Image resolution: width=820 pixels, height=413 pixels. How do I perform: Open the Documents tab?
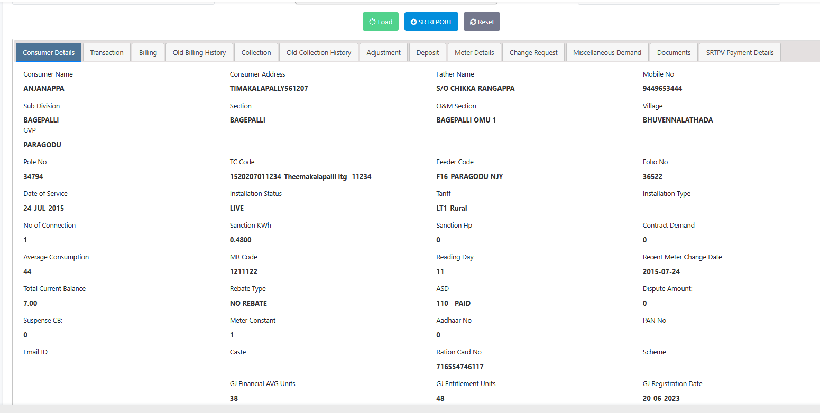pos(674,52)
